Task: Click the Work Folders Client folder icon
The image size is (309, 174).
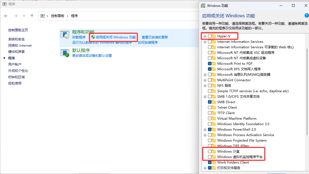Action: point(214,162)
